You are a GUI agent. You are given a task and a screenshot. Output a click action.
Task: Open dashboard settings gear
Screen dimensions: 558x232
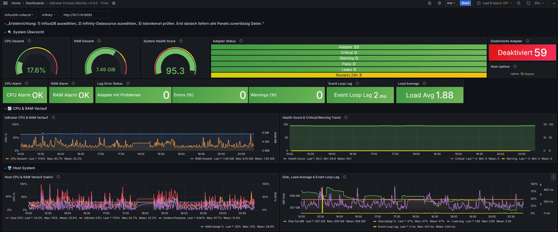pos(439,3)
